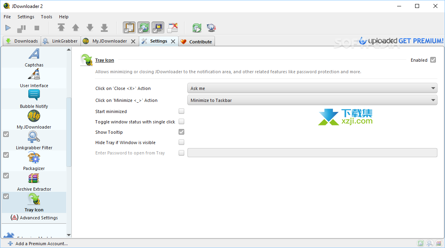Click the move up arrow icon

point(75,27)
